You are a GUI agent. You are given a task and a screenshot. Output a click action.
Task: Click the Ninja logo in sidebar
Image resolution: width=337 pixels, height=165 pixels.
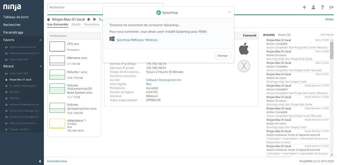[x=12, y=7]
